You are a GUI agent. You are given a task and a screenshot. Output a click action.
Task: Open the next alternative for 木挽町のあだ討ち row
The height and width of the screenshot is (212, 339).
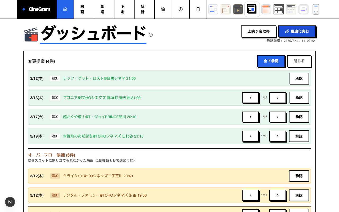(x=277, y=136)
